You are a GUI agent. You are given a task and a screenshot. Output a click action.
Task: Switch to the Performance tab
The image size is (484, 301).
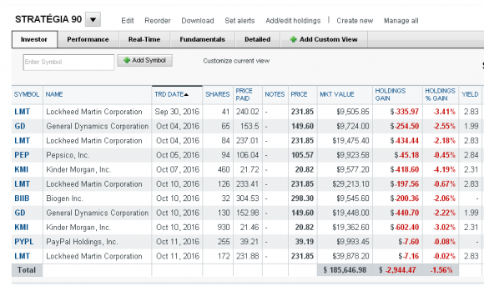pyautogui.click(x=88, y=39)
